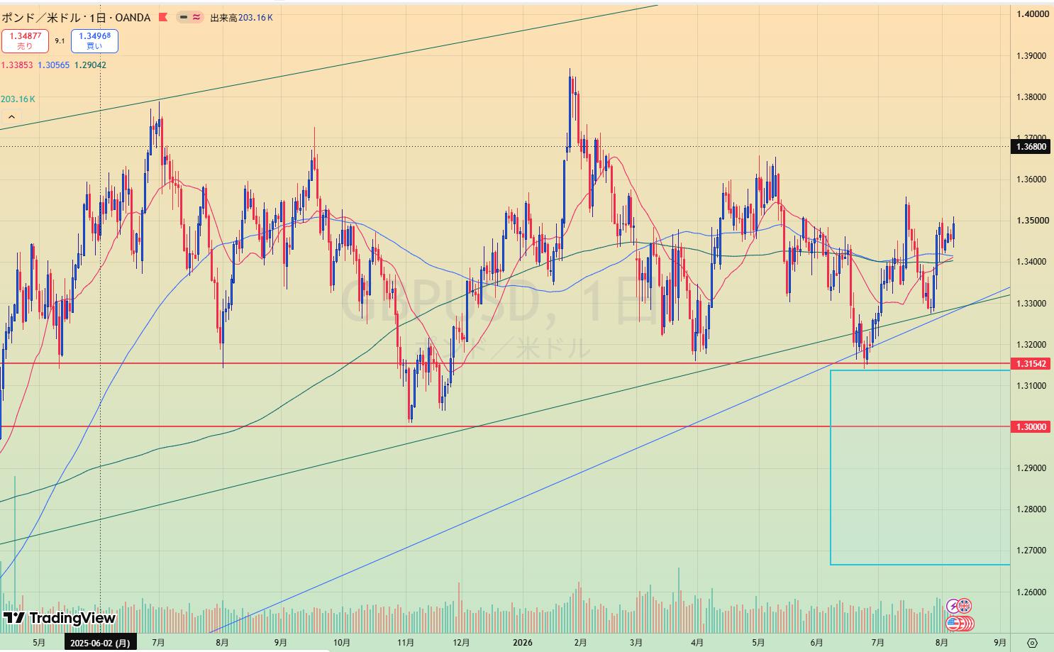
Task: Click the 2025-06-02 date label on time axis
Action: coord(100,643)
